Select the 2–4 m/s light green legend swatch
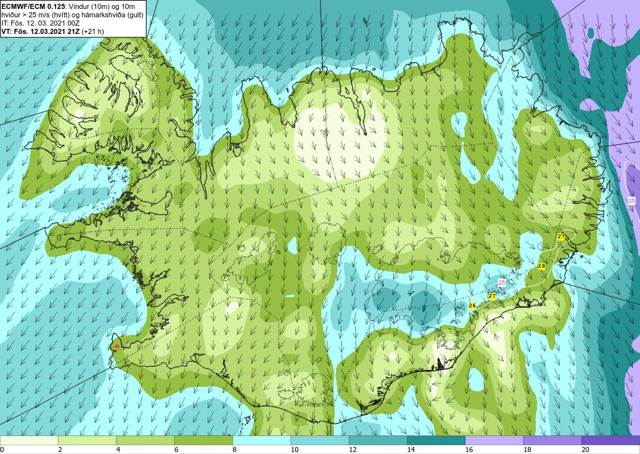The width and height of the screenshot is (640, 454). click(x=87, y=440)
